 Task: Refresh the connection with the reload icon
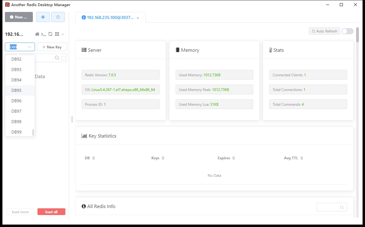pyautogui.click(x=50, y=34)
